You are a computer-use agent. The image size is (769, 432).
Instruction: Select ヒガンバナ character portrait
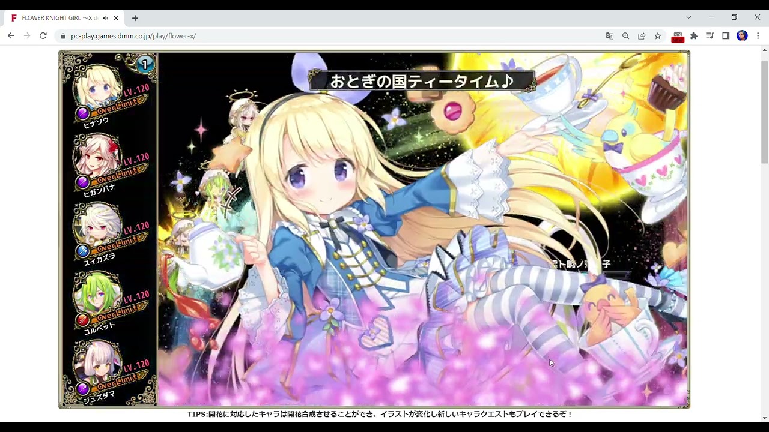[x=97, y=156]
